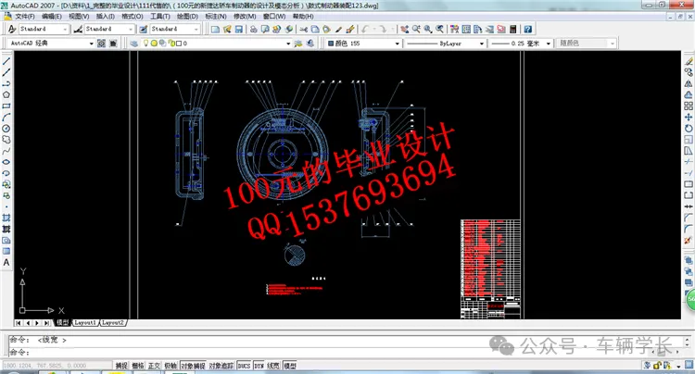Click the Undo arrow icon

coord(365,30)
